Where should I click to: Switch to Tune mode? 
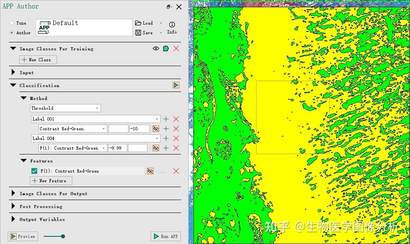(12, 23)
